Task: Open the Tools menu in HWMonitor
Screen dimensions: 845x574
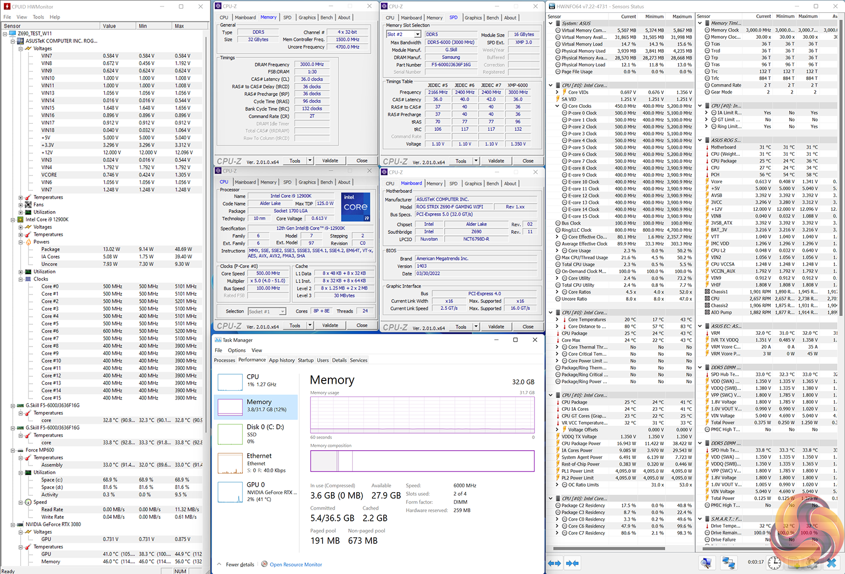Action: tap(38, 17)
